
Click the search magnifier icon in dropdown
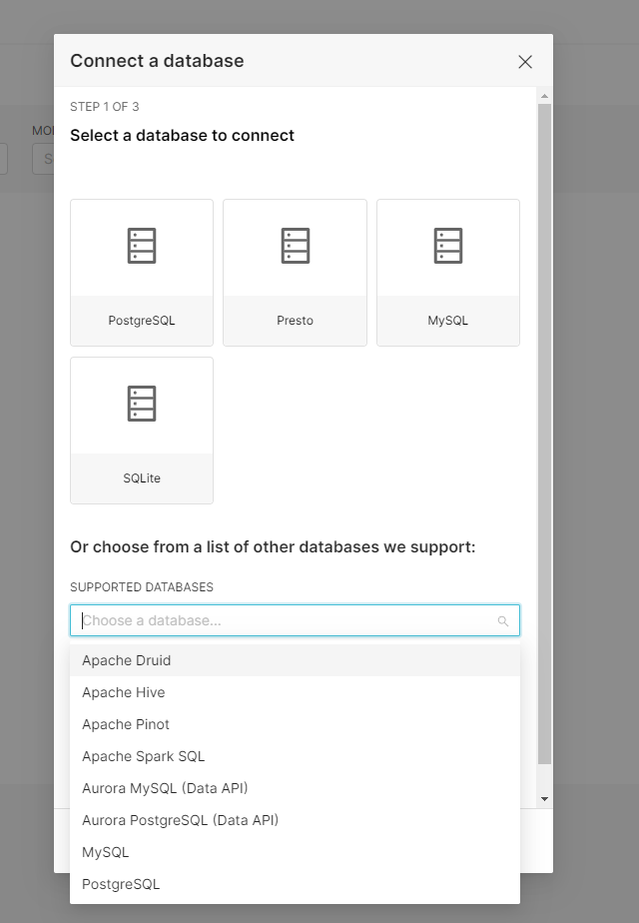coord(503,621)
